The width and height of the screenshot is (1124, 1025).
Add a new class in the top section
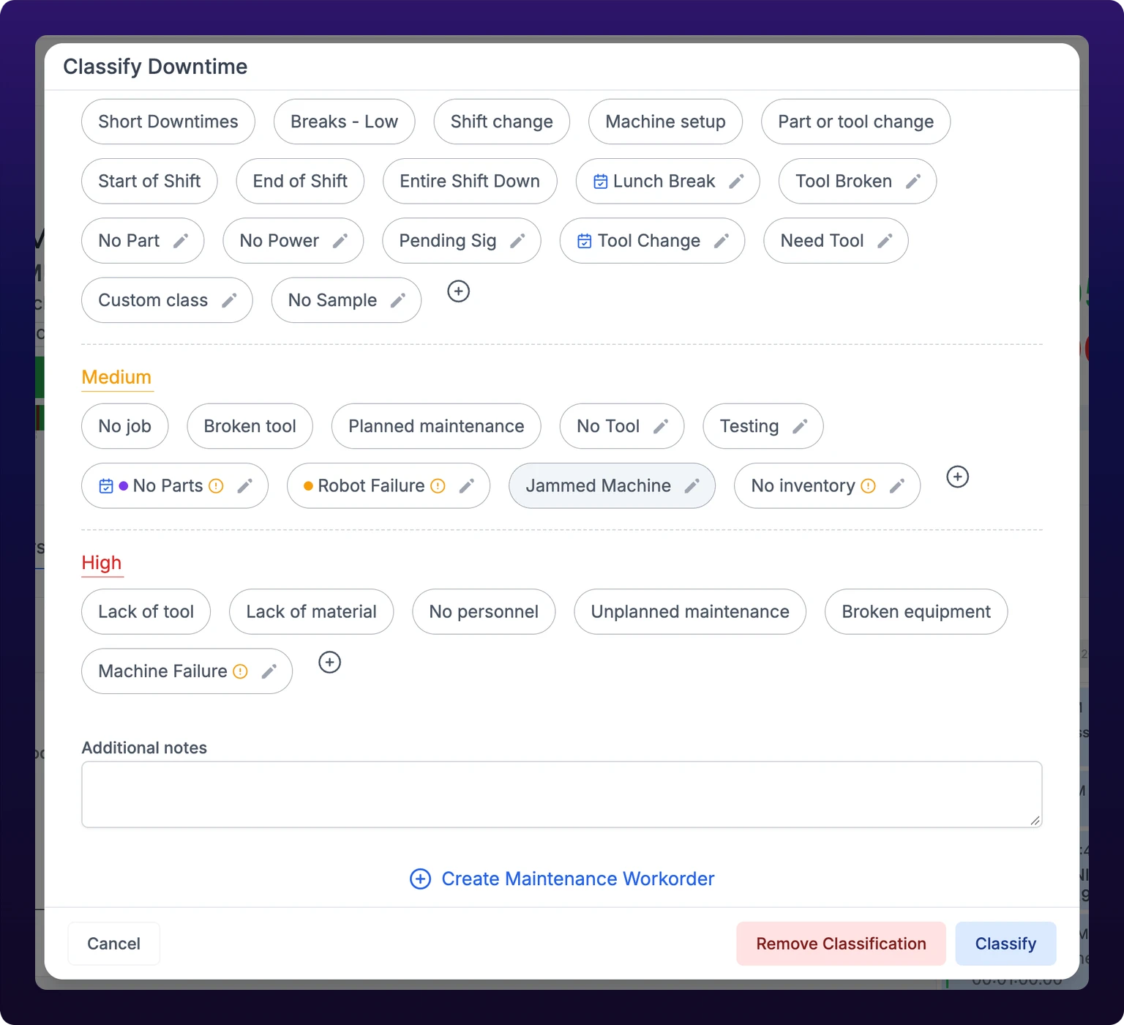[x=459, y=291]
